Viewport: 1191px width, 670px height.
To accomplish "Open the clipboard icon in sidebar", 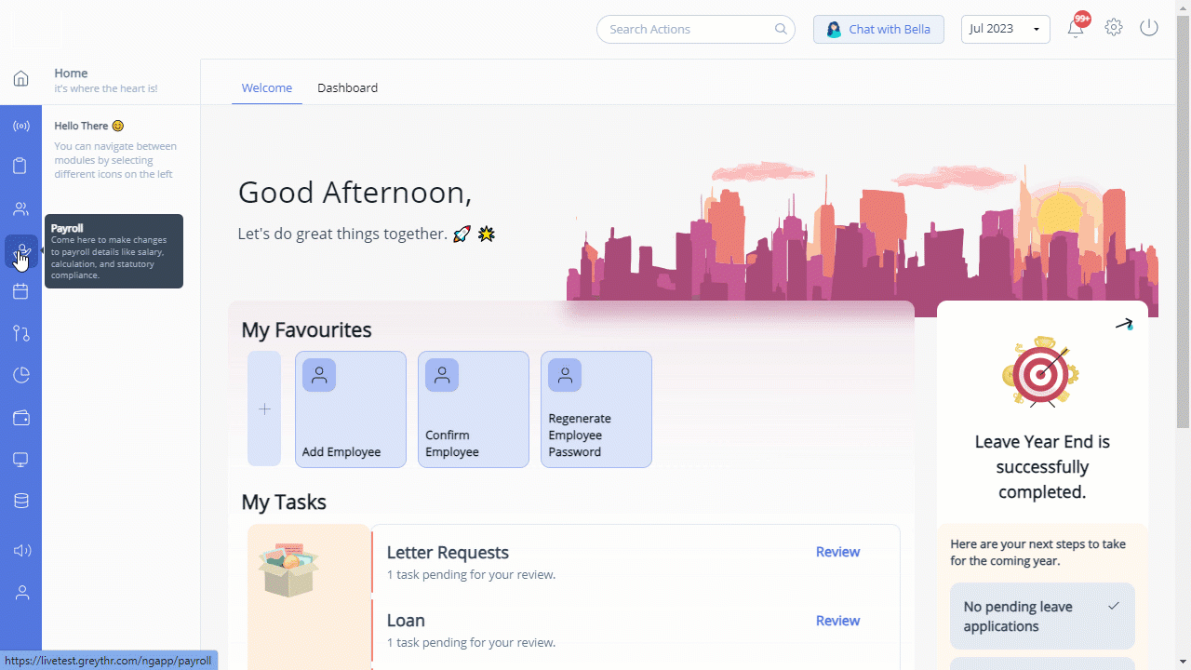I will pos(20,167).
